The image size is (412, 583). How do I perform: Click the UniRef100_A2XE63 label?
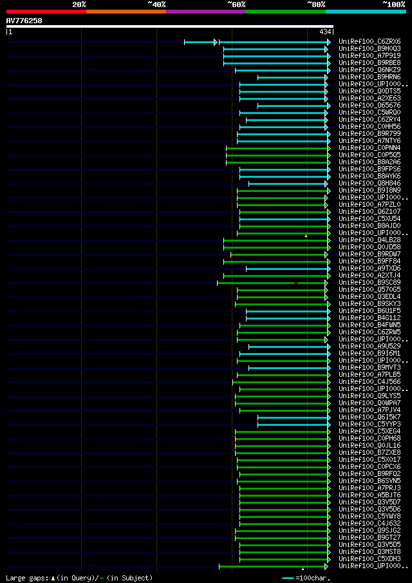[370, 99]
